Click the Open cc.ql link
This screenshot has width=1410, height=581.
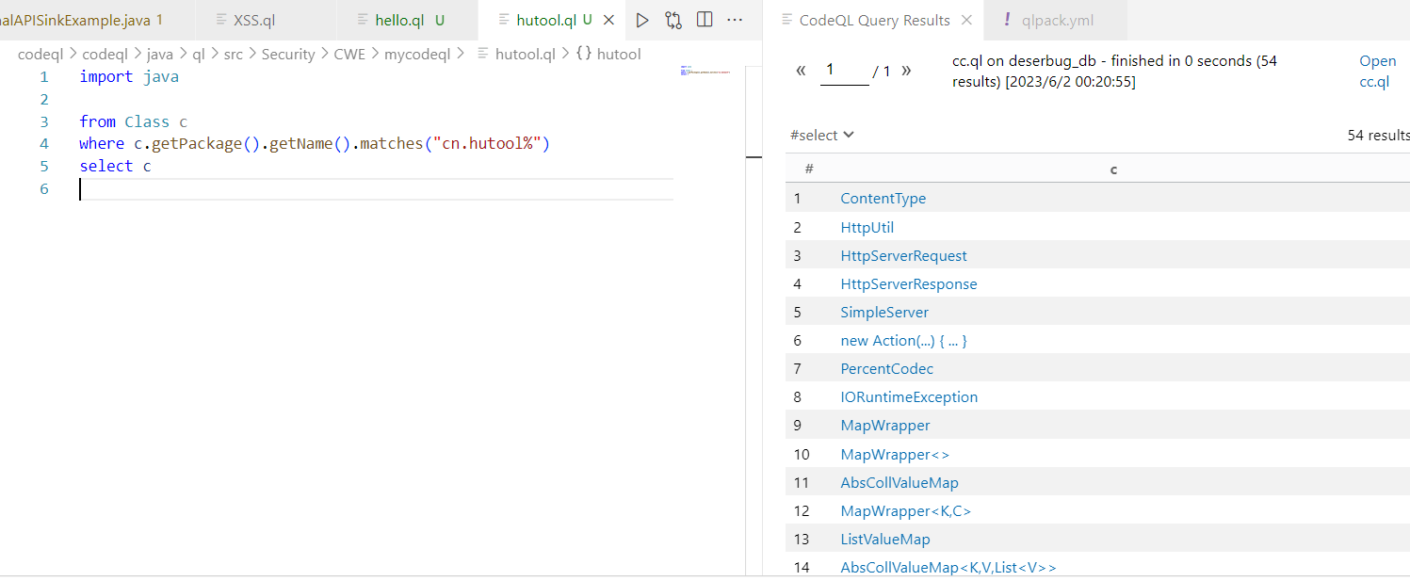1376,72
